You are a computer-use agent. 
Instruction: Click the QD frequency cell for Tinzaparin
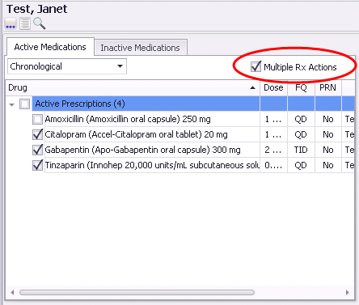(x=301, y=165)
